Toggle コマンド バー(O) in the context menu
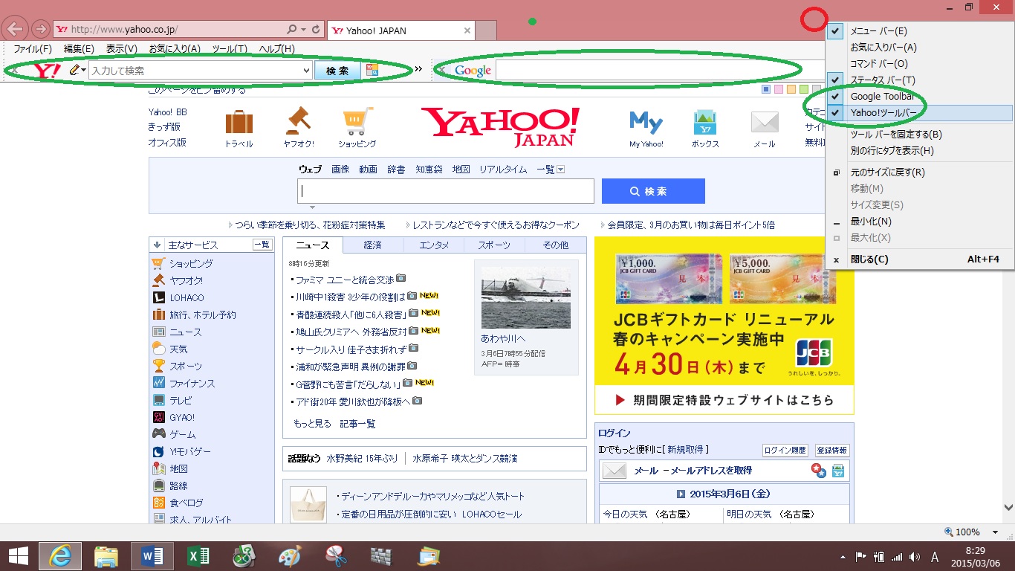 pos(919,64)
